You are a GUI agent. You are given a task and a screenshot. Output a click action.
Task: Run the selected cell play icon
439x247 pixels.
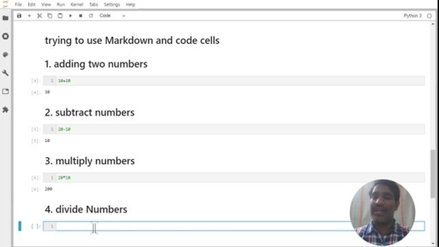click(70, 16)
